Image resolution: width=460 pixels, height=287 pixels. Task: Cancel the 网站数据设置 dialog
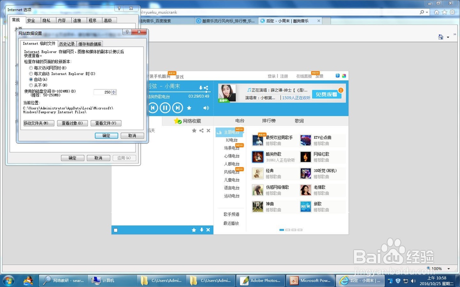click(x=132, y=135)
